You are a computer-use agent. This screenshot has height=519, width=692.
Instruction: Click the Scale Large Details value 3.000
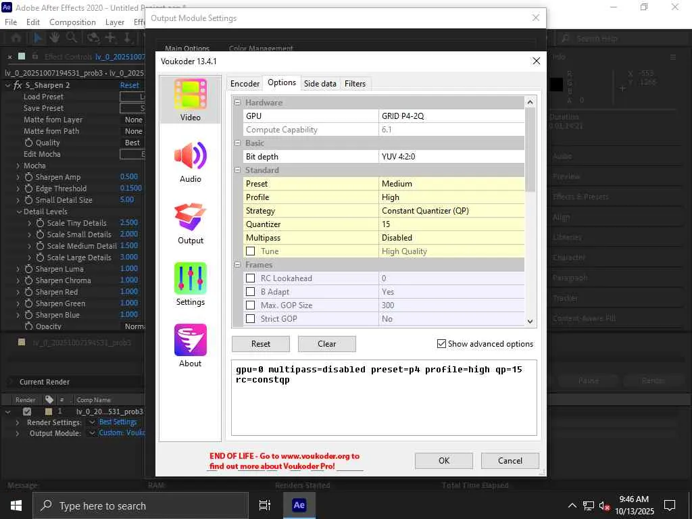coord(129,257)
